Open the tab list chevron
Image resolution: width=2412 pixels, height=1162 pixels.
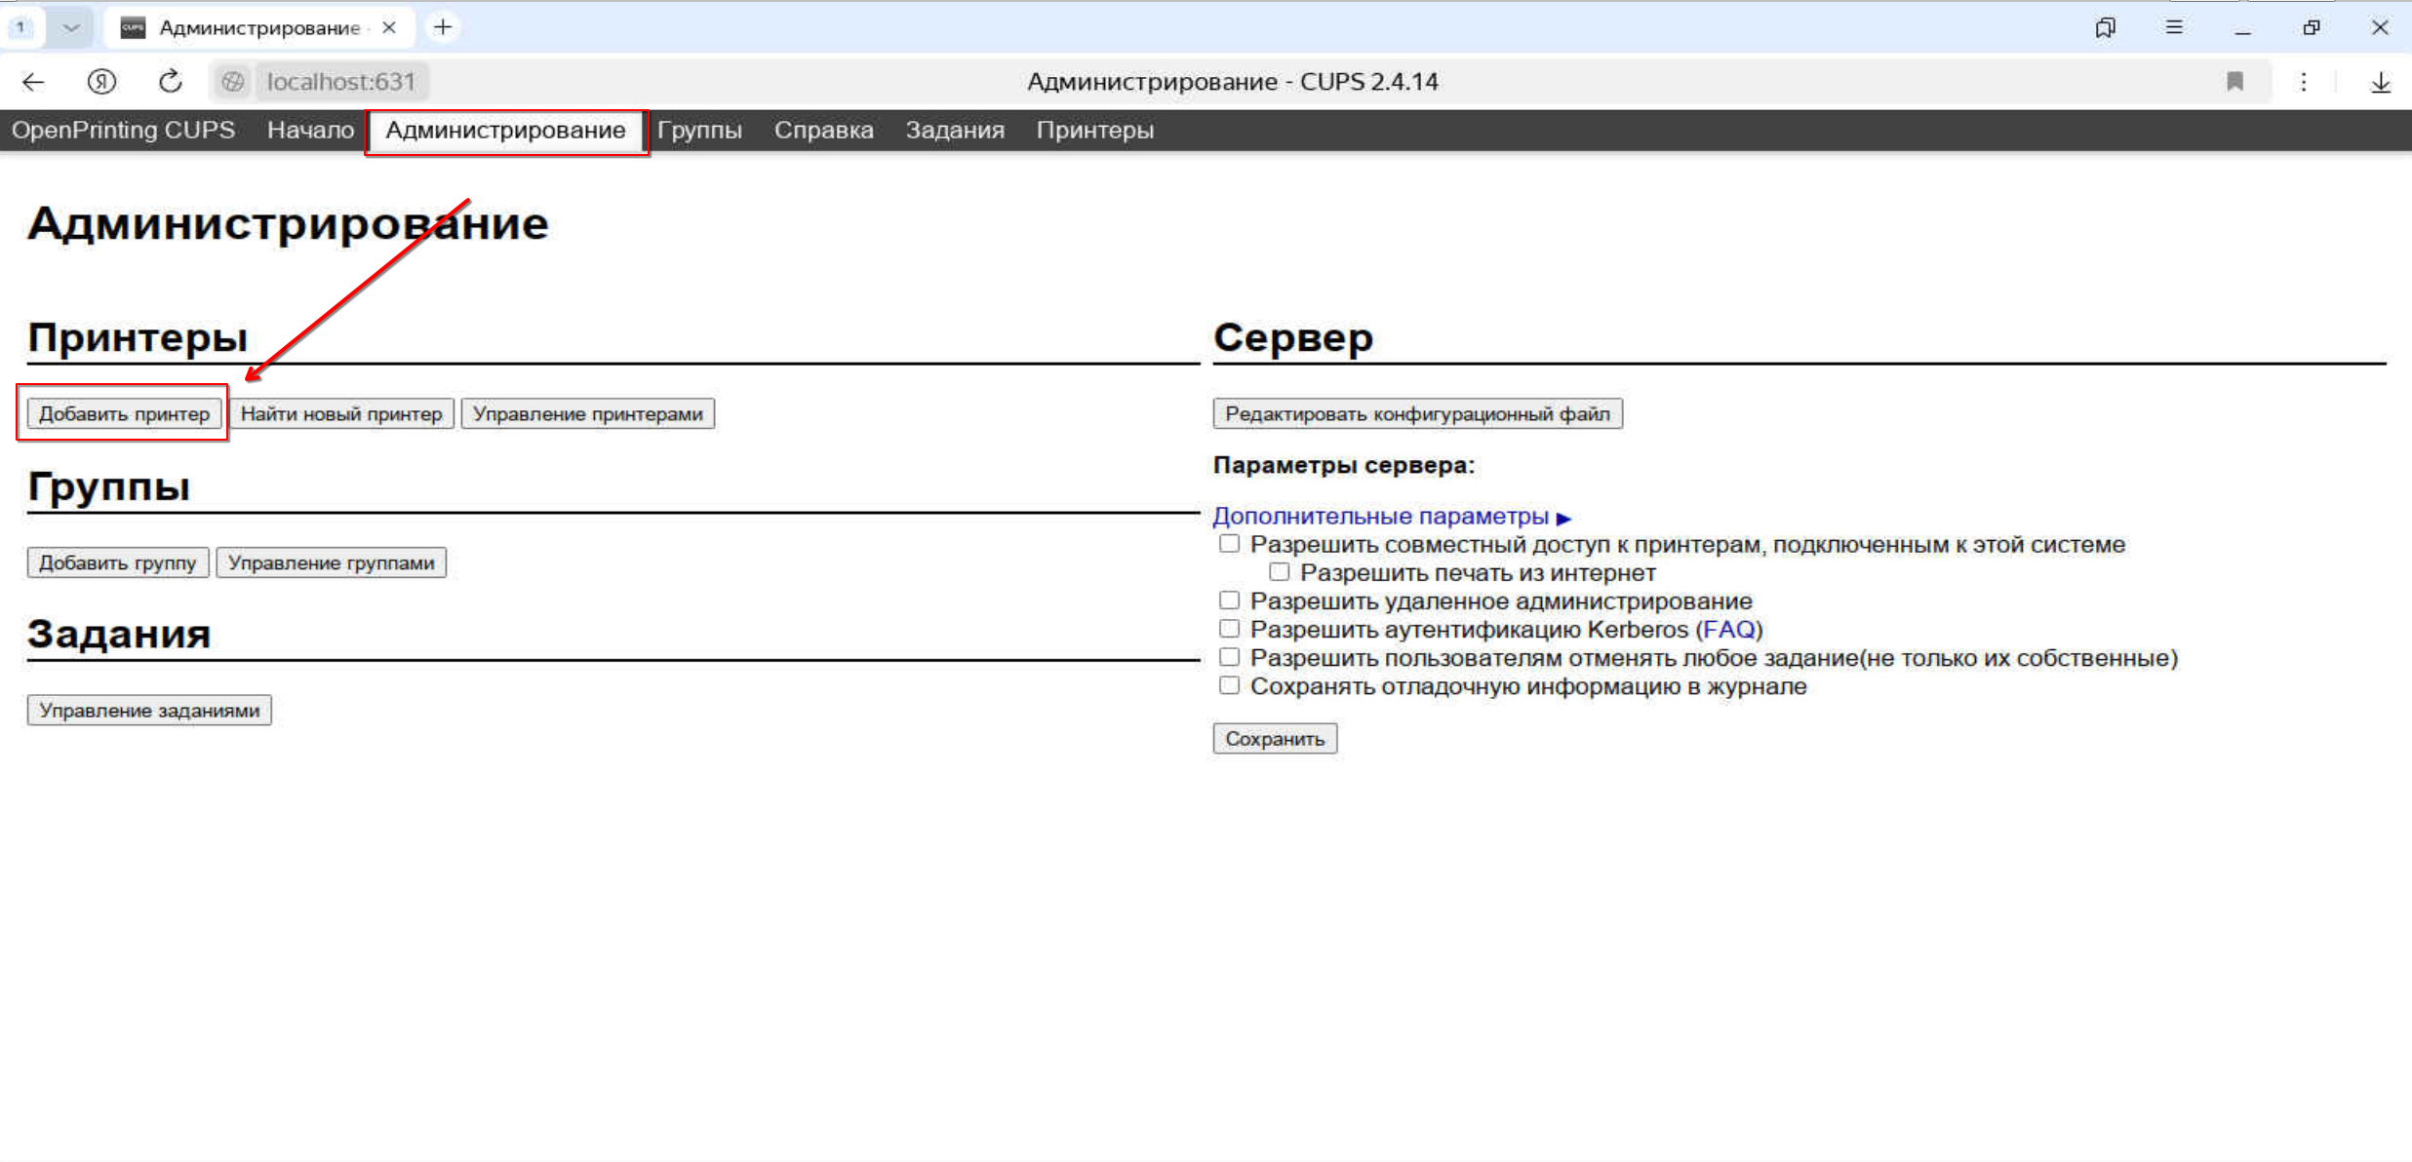[69, 26]
